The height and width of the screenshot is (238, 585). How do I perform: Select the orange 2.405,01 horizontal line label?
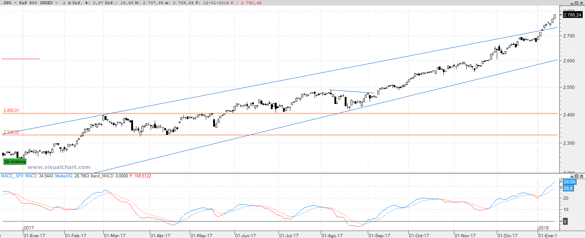[x=11, y=111]
